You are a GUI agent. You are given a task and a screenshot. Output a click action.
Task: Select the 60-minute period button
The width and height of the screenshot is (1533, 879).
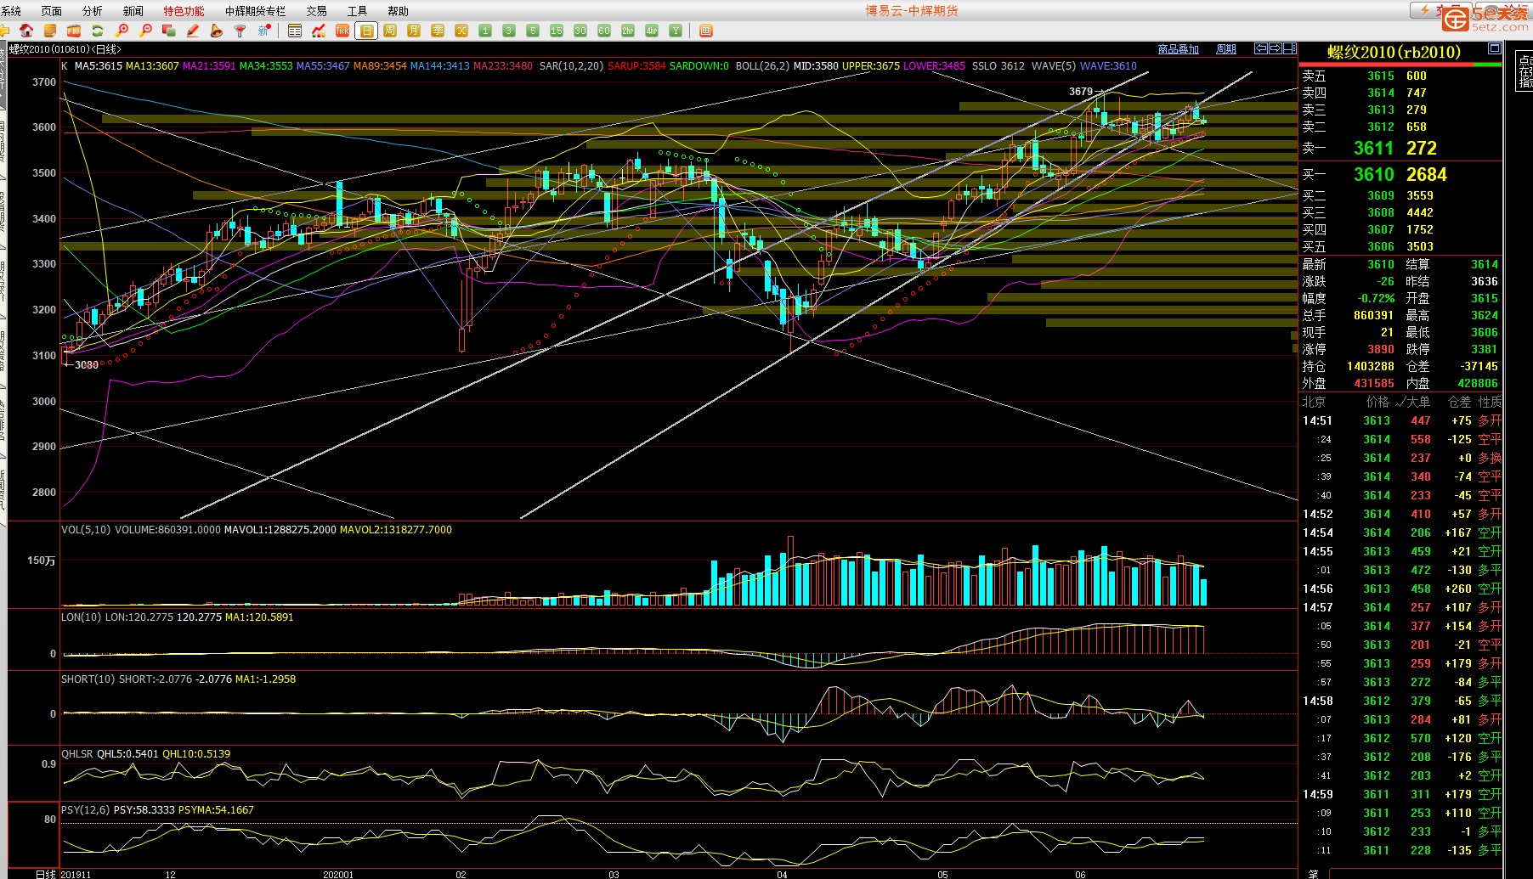604,31
